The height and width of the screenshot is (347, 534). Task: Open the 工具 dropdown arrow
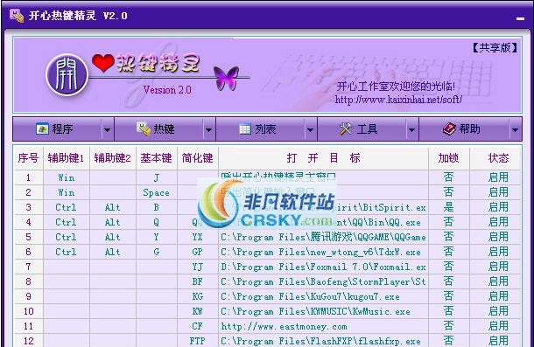click(411, 129)
